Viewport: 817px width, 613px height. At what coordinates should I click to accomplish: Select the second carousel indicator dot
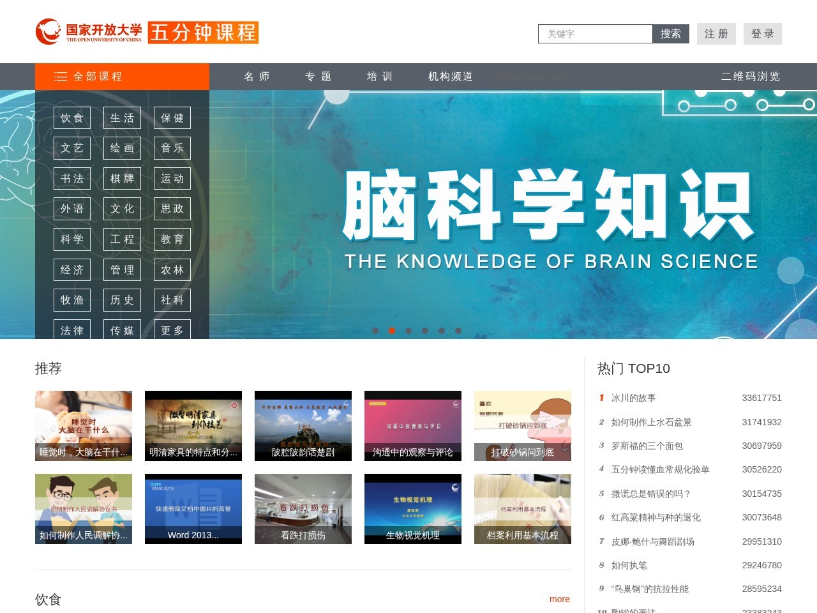(x=392, y=331)
